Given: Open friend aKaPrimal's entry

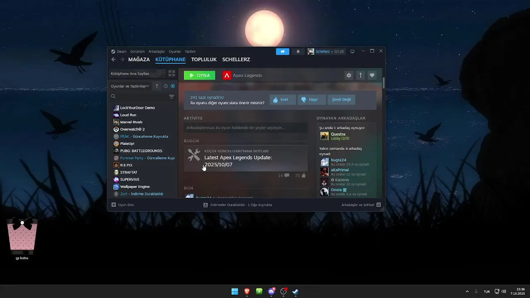Looking at the screenshot, I should pyautogui.click(x=347, y=172).
